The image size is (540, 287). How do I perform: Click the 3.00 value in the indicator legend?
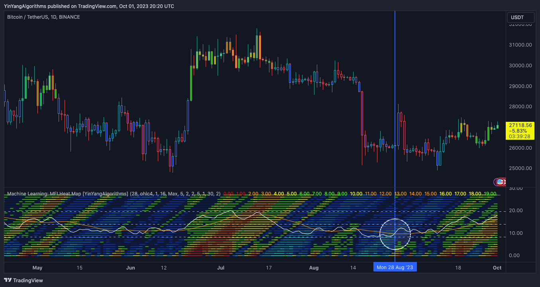point(266,194)
